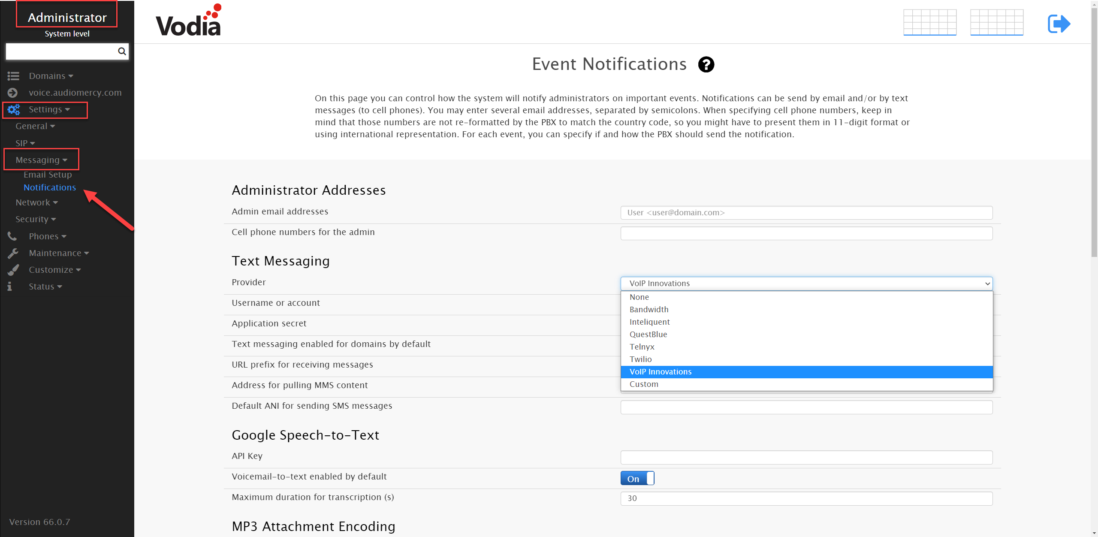The width and height of the screenshot is (1098, 537).
Task: Expand the Settings menu
Action: pyautogui.click(x=49, y=110)
